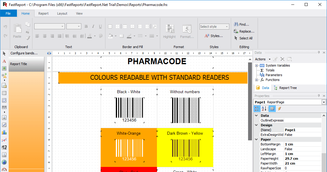Click the Undo arrow icon
The width and height of the screenshot is (327, 172).
pos(5,27)
